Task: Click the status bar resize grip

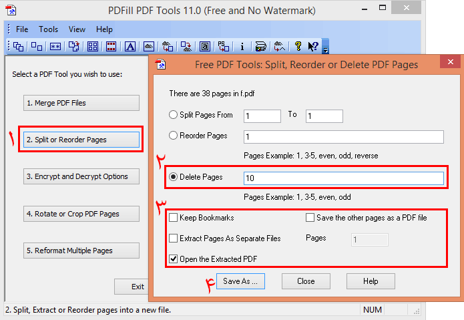Action: [x=417, y=311]
